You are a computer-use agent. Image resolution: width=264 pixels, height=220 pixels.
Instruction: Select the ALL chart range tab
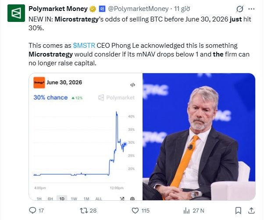click(99, 198)
